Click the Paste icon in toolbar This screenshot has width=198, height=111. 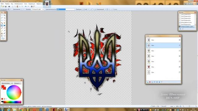point(17,6)
